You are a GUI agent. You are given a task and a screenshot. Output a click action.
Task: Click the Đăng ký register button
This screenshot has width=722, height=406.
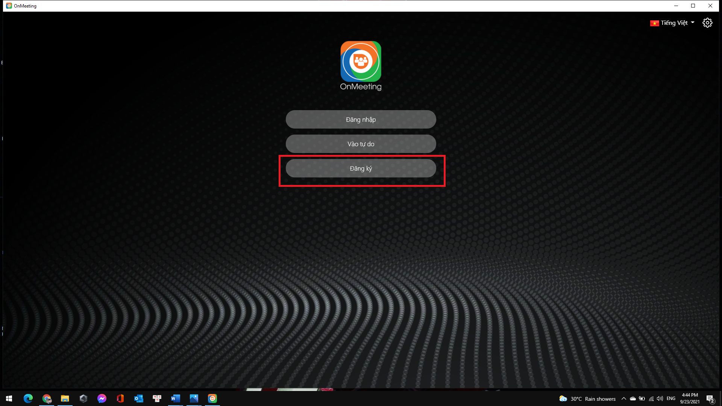(x=361, y=168)
